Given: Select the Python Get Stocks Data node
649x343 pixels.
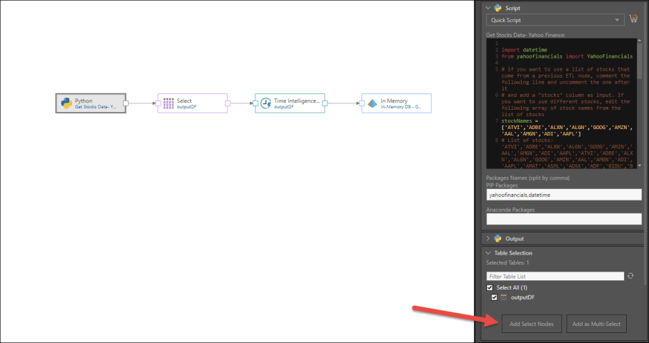Looking at the screenshot, I should 91,103.
